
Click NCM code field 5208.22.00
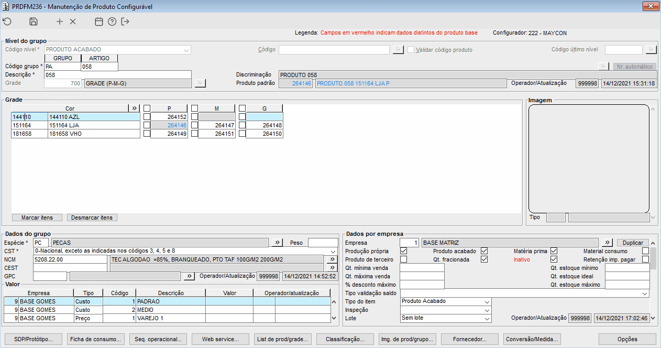point(70,259)
